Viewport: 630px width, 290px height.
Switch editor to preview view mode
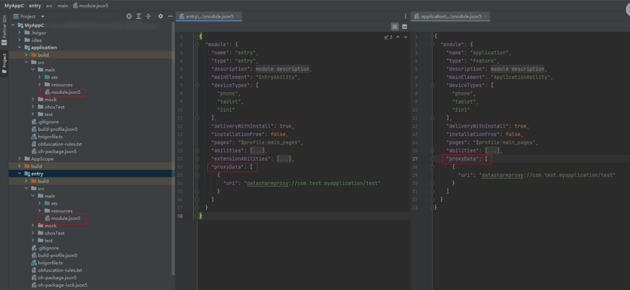(404, 26)
